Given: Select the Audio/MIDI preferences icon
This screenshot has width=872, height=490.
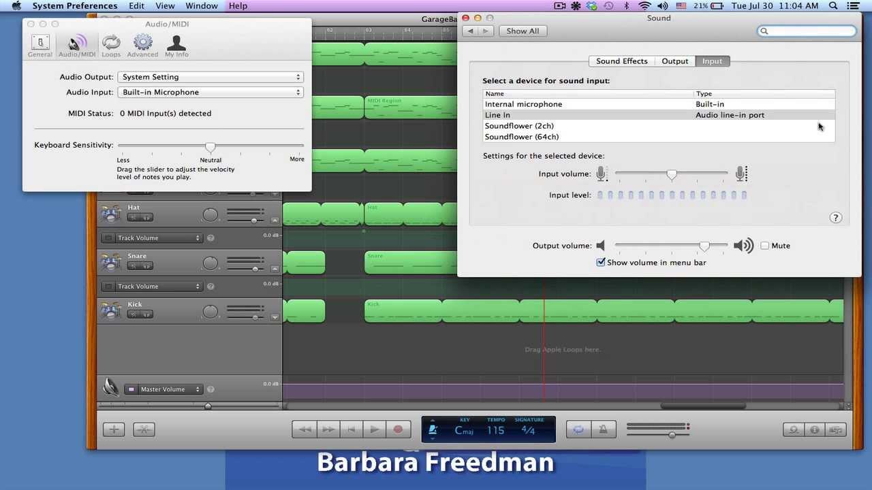Looking at the screenshot, I should coord(77,46).
